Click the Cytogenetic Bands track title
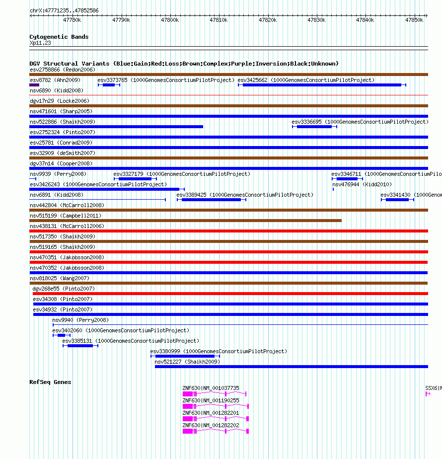442x459 pixels. [x=59, y=37]
